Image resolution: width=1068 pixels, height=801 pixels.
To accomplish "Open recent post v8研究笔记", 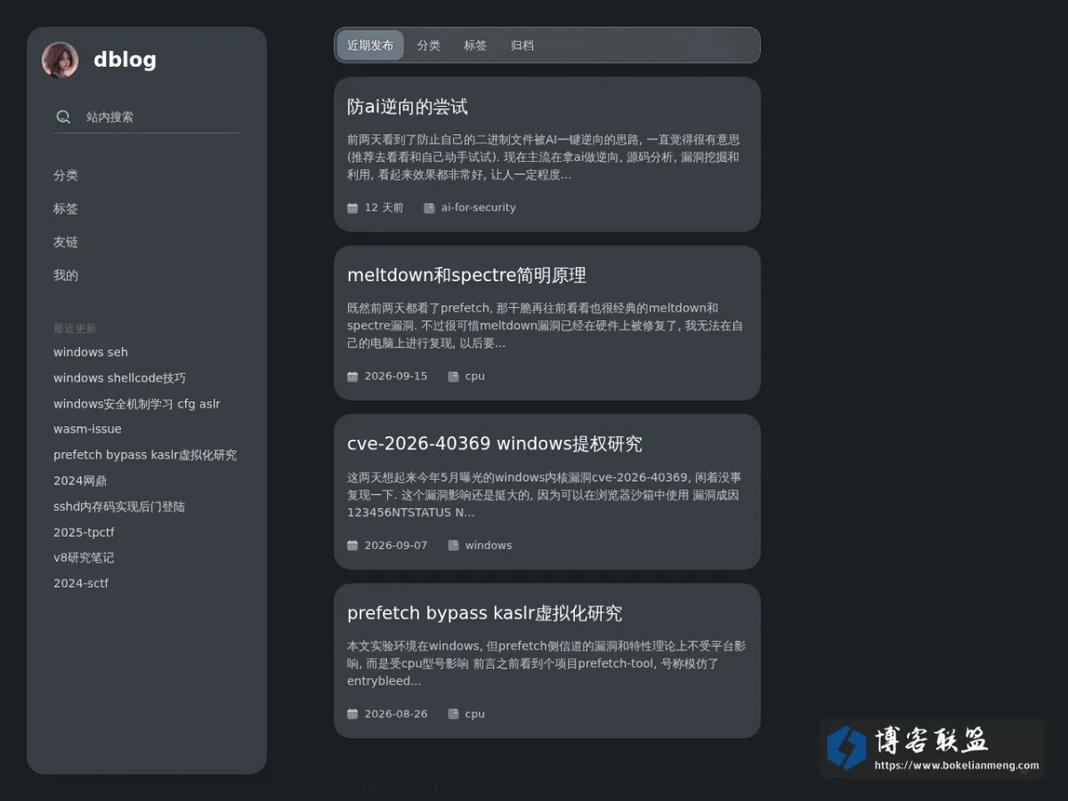I will [84, 558].
